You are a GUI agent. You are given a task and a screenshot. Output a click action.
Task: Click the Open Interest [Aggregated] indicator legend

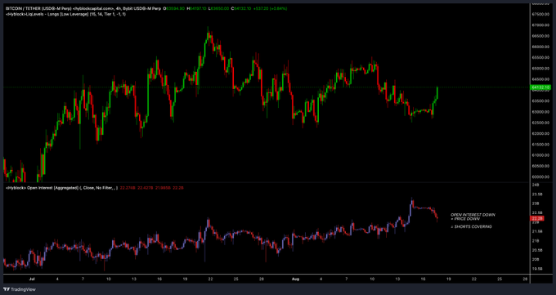coord(61,188)
